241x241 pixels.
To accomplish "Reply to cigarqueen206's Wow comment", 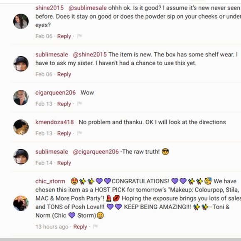I will [64, 104].
